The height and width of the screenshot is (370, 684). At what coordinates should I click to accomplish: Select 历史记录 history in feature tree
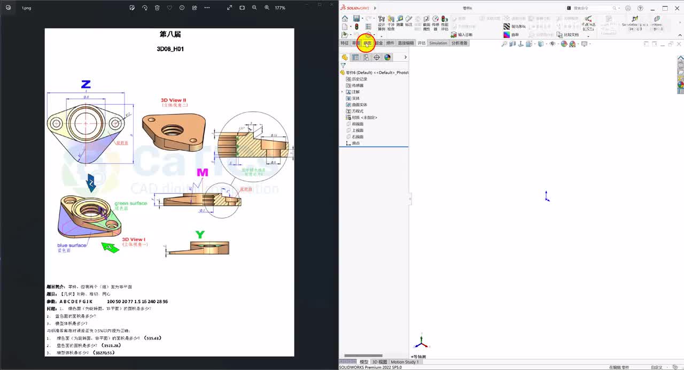click(356, 79)
